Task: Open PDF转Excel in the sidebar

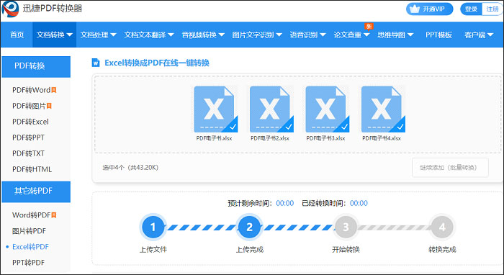Action: tap(30, 122)
